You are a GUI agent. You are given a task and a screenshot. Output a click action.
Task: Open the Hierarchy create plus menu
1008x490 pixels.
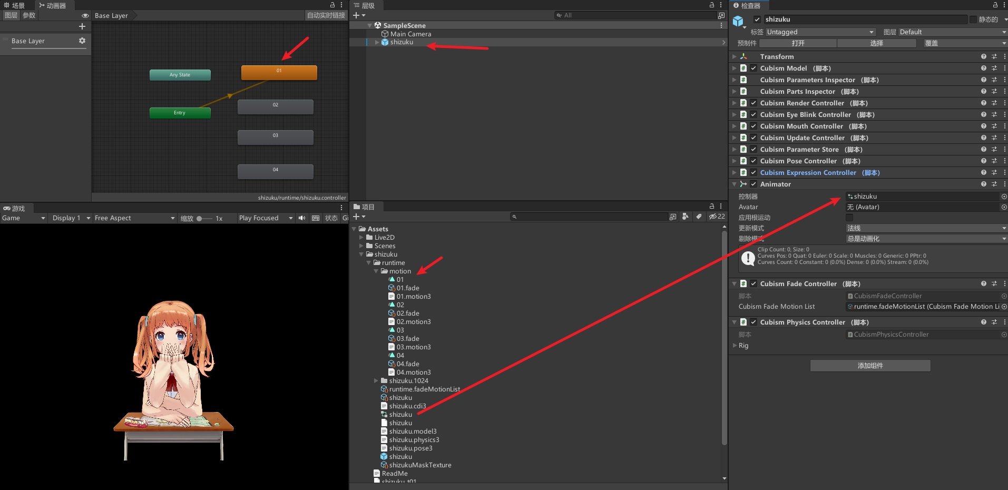(359, 15)
